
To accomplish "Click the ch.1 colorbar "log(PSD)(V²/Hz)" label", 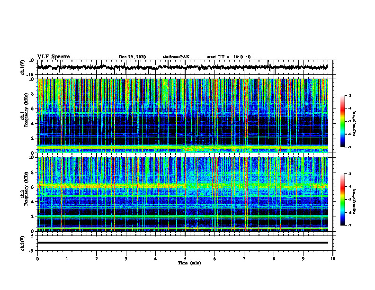I will (355, 123).
